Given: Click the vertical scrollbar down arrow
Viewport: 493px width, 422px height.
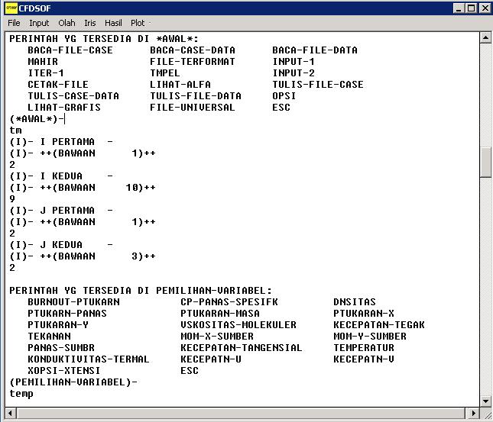Looking at the screenshot, I should (485, 401).
